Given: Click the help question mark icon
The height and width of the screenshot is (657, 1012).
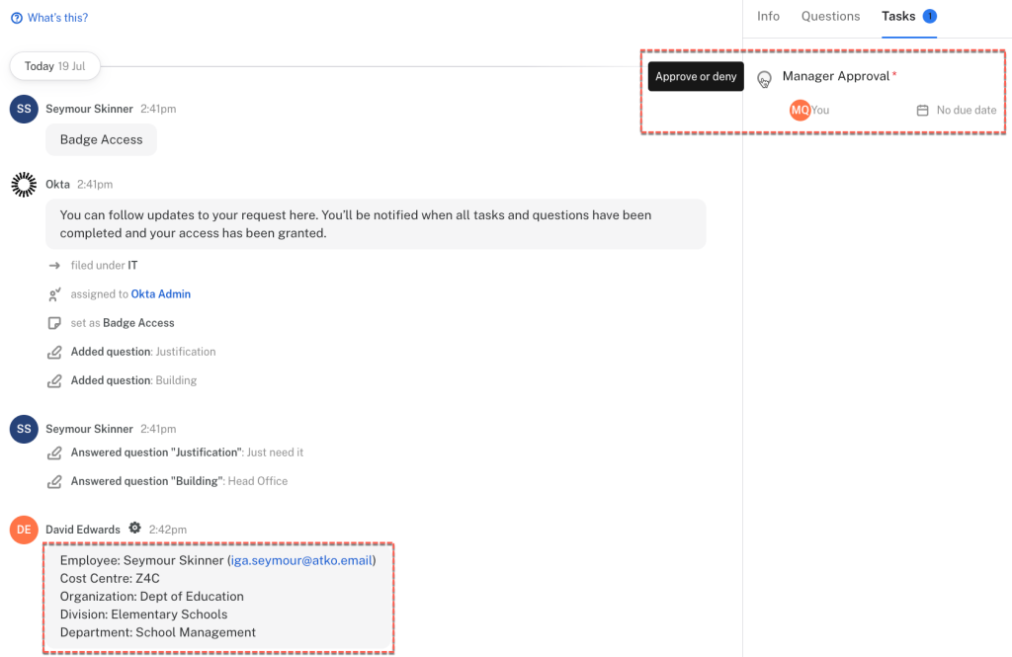Looking at the screenshot, I should point(16,18).
